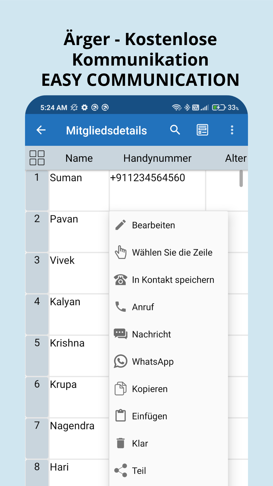Select Kopieren copy option

coord(168,389)
